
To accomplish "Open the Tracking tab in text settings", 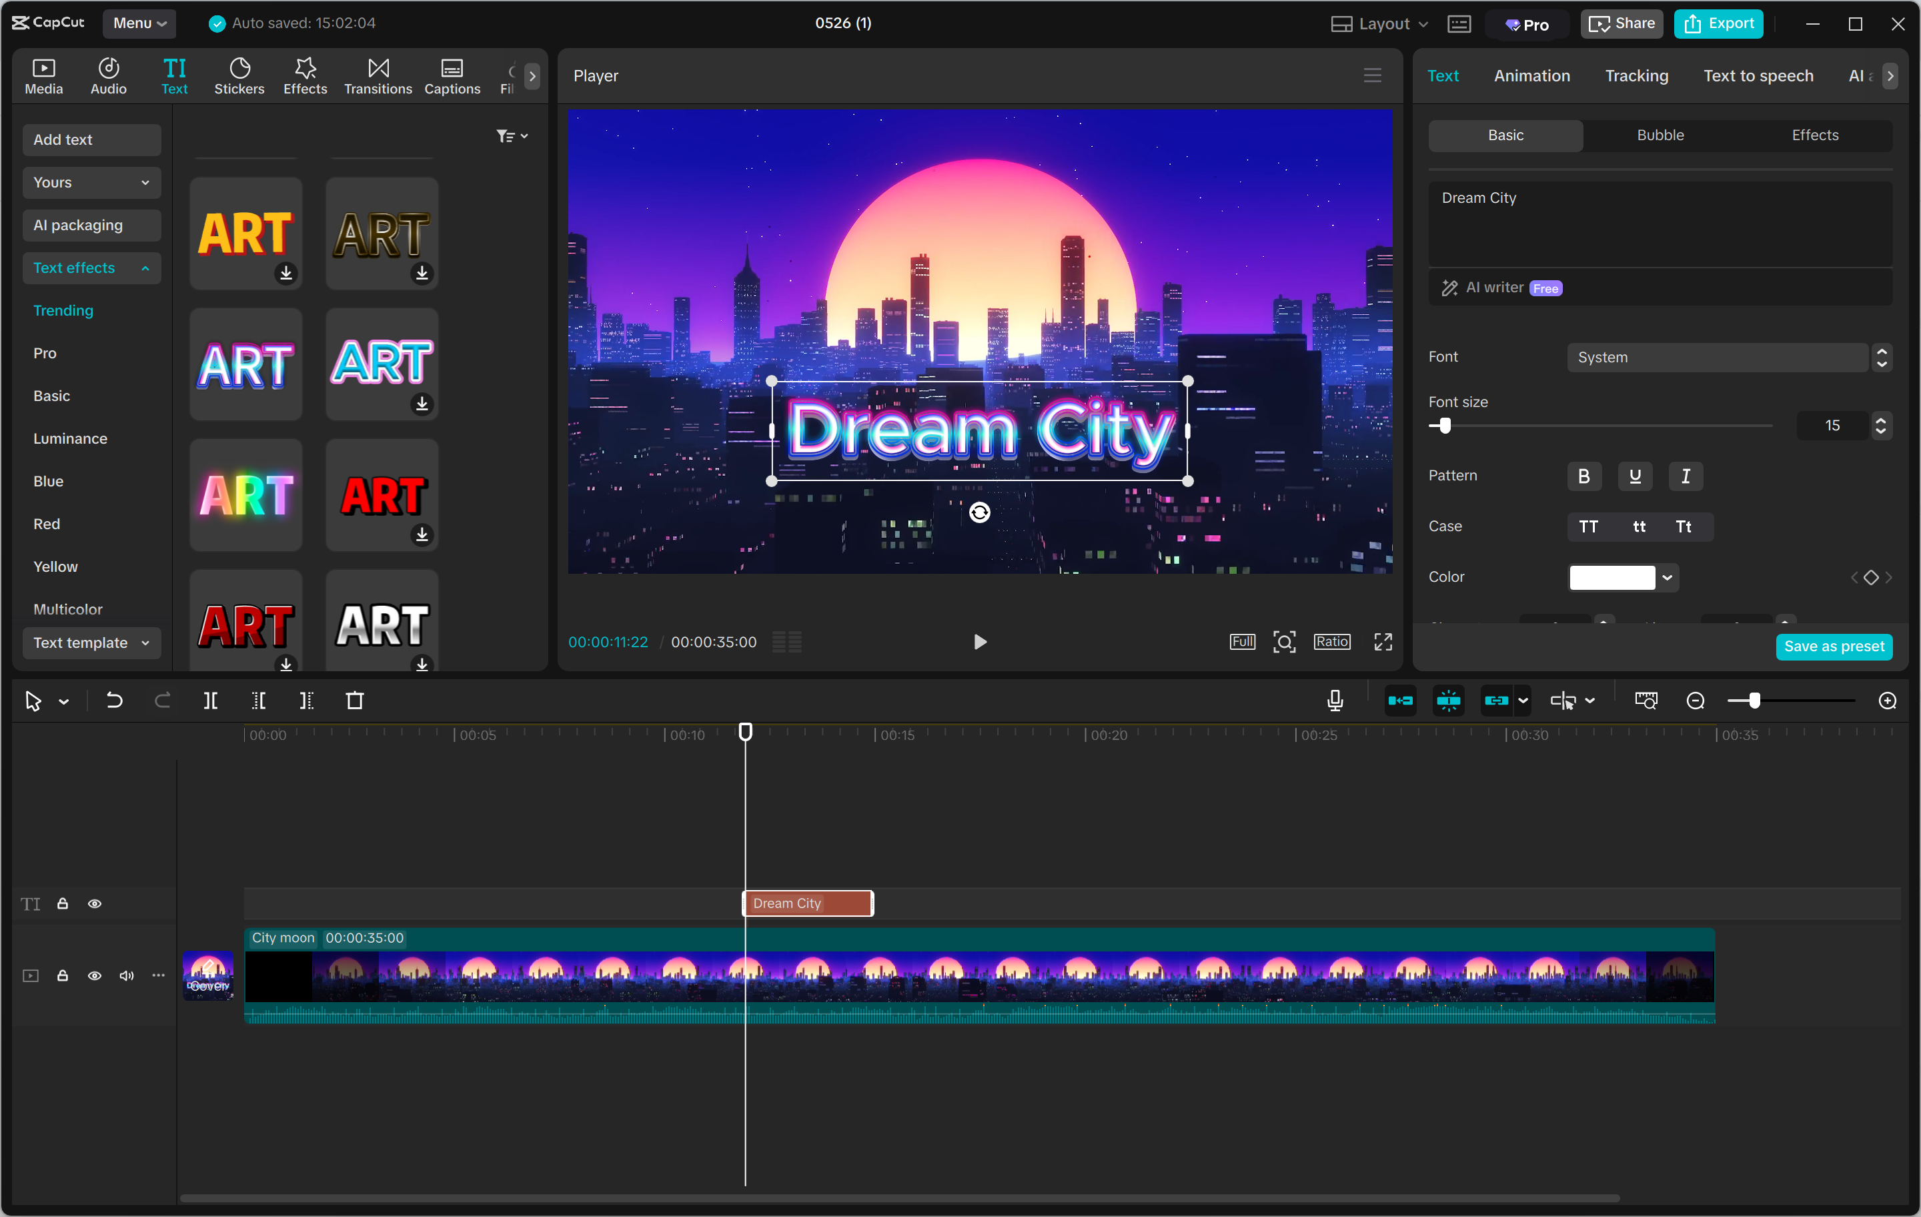I will (1636, 75).
